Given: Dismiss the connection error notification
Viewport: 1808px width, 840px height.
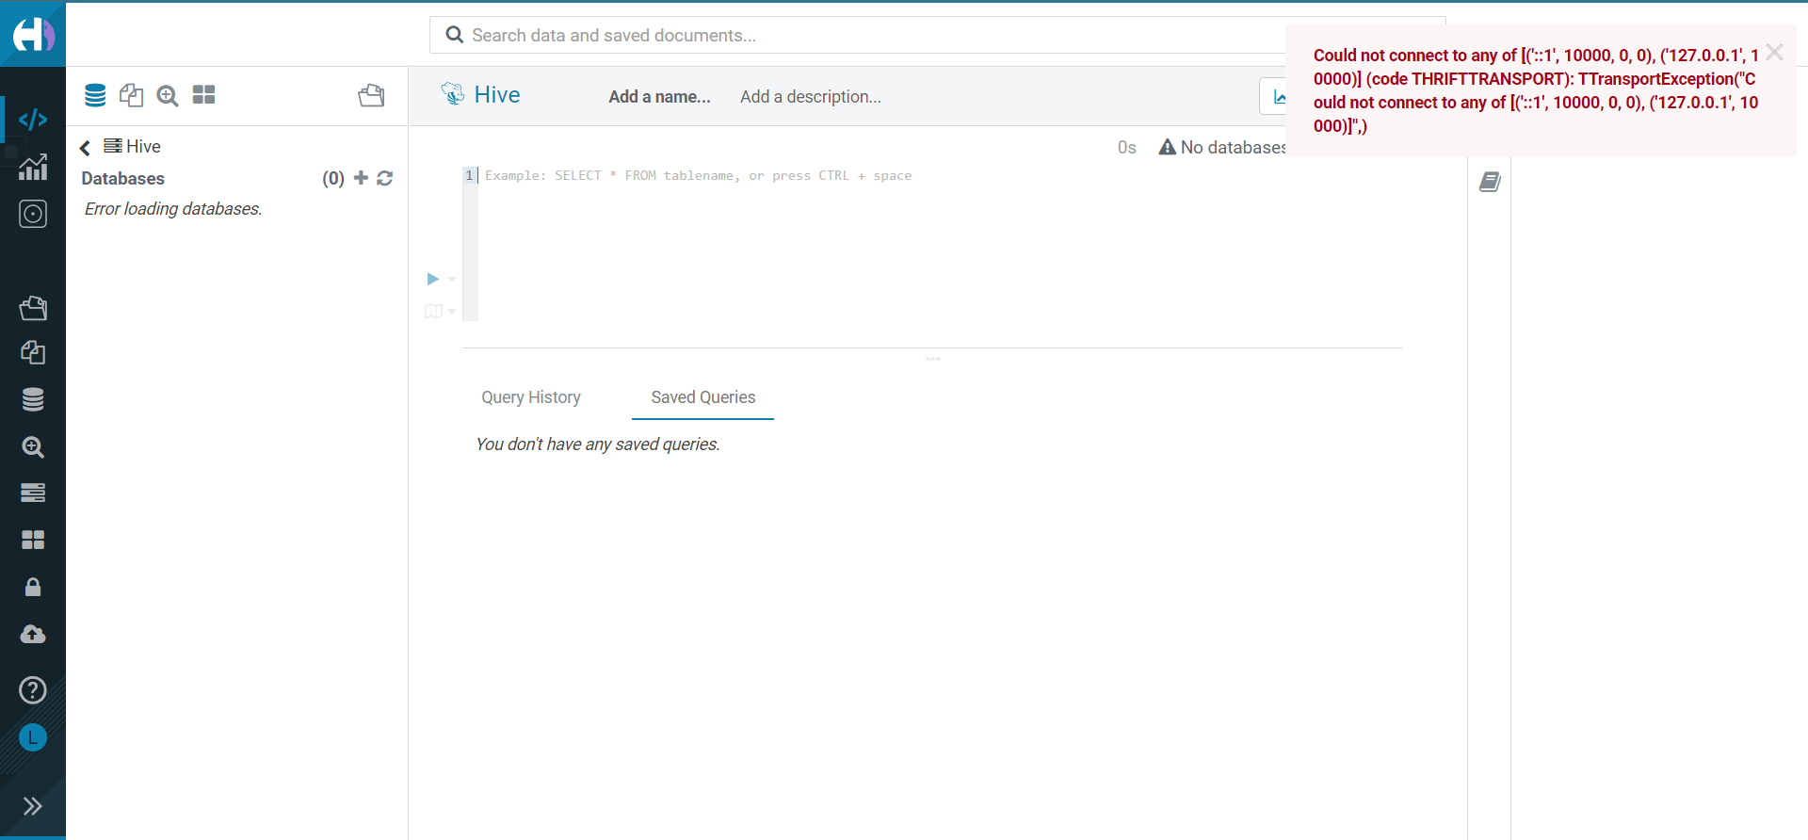Looking at the screenshot, I should click(1775, 53).
